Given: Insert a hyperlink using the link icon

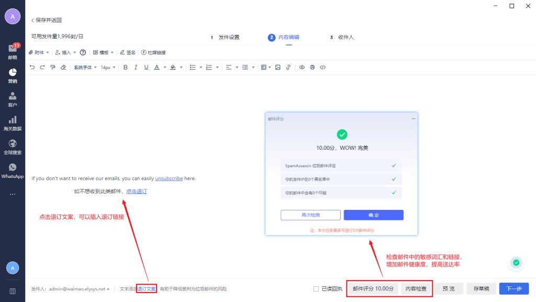Looking at the screenshot, I should (288, 68).
